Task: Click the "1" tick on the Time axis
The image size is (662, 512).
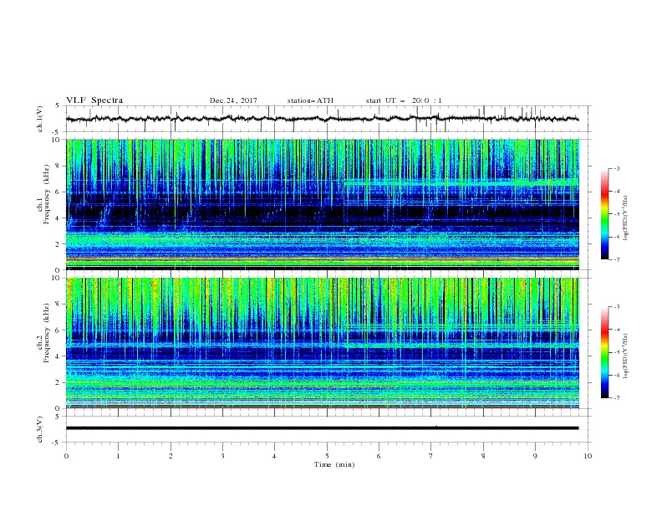Action: [118, 456]
